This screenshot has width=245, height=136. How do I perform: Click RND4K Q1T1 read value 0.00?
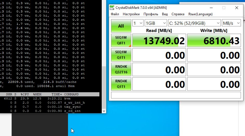click(x=159, y=84)
